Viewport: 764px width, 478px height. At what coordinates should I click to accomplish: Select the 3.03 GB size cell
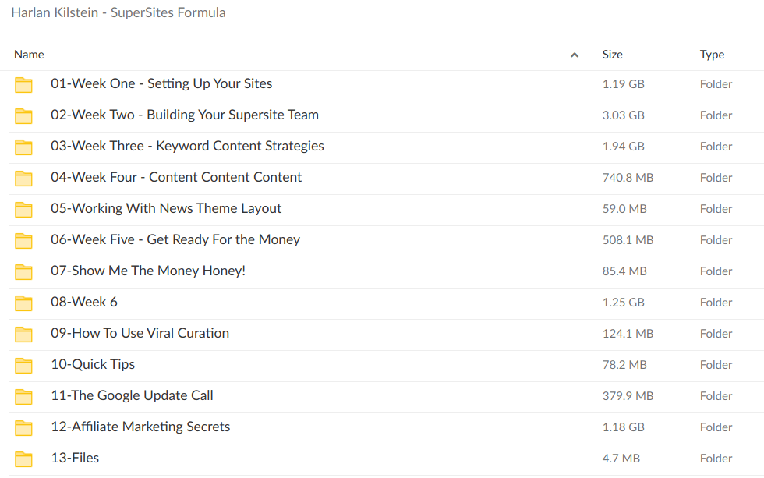tap(623, 115)
